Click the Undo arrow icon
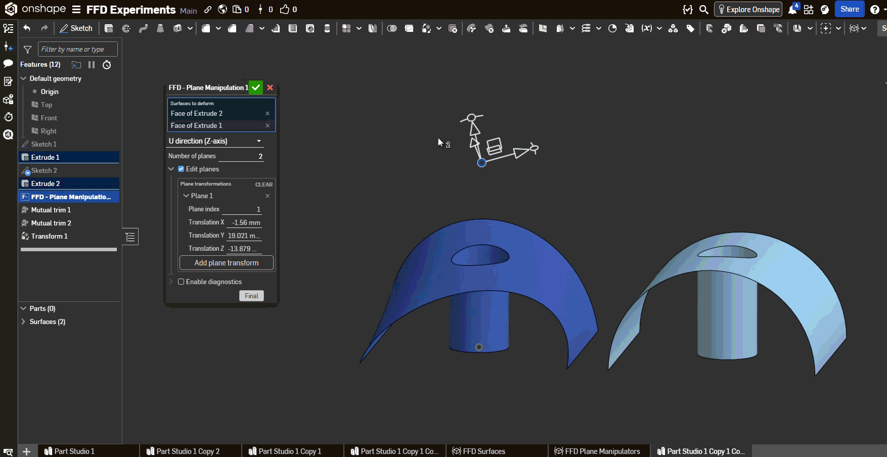Viewport: 887px width, 457px height. 27,28
